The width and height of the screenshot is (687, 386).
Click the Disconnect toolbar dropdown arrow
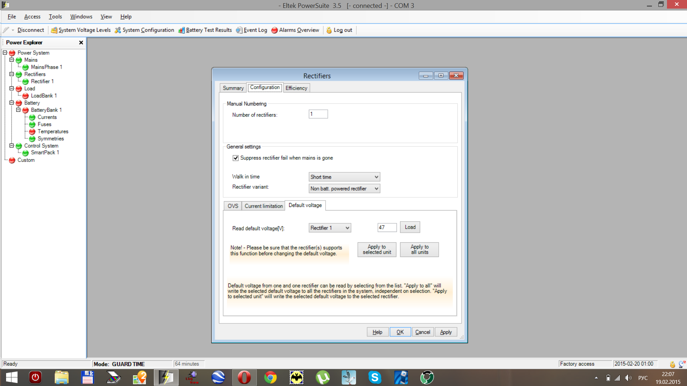point(13,30)
